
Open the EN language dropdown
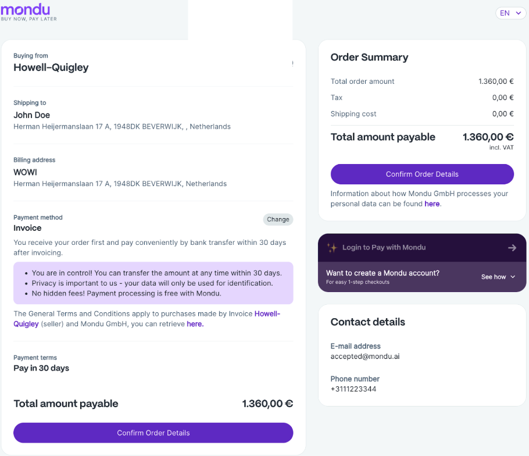tap(510, 13)
